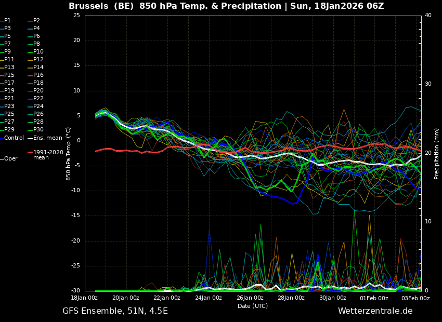Click the 850 hPa Temp. (°C) axis label

[x=69, y=154]
